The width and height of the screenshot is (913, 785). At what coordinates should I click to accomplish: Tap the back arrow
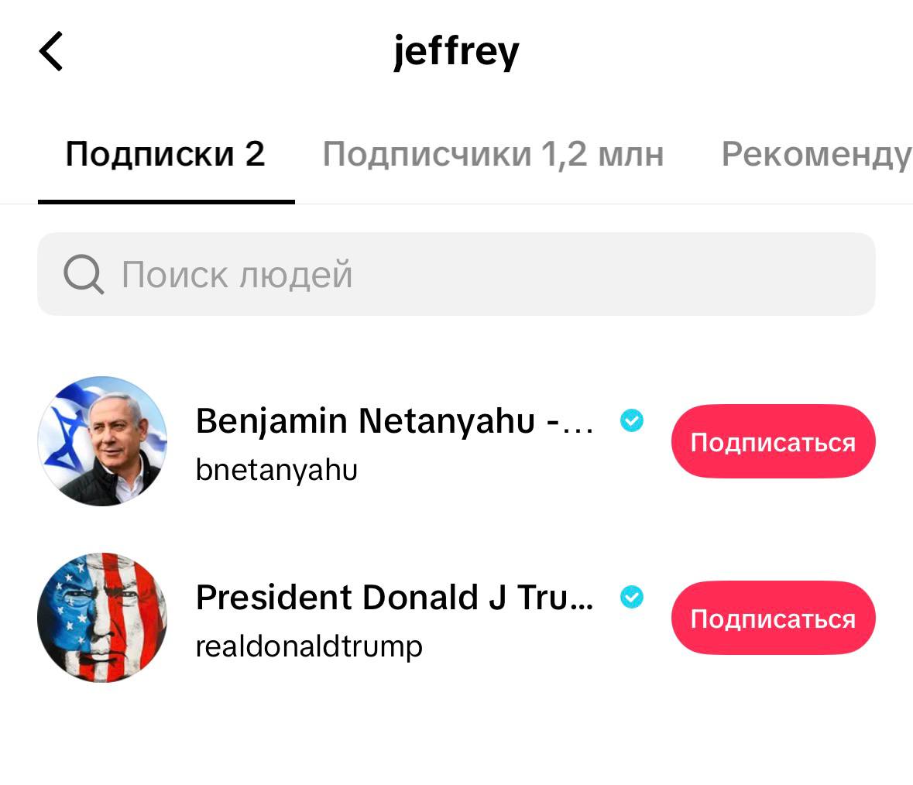[51, 52]
